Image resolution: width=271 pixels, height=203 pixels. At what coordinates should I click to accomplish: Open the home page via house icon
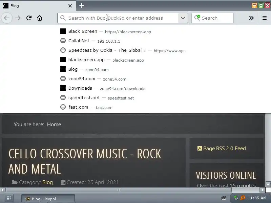pyautogui.click(x=40, y=18)
